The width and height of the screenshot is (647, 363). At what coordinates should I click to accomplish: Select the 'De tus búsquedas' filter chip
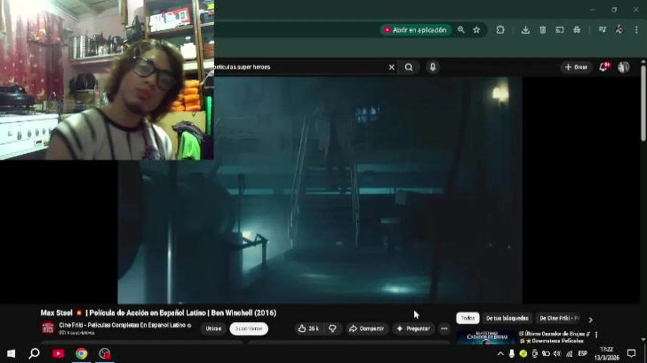(x=507, y=318)
